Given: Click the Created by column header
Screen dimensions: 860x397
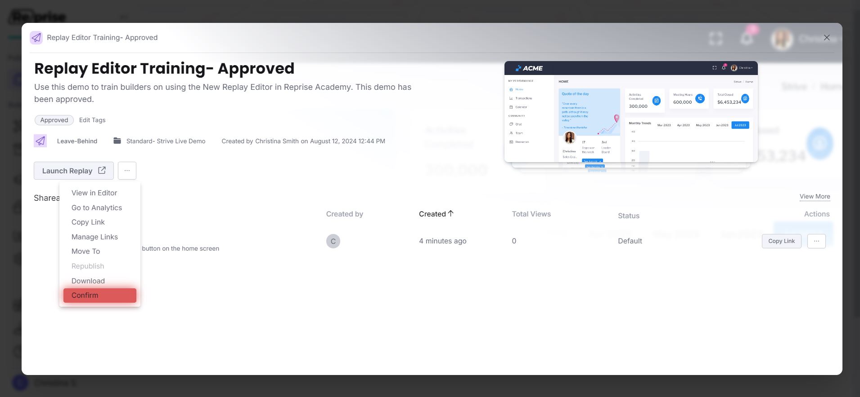Looking at the screenshot, I should 345,214.
